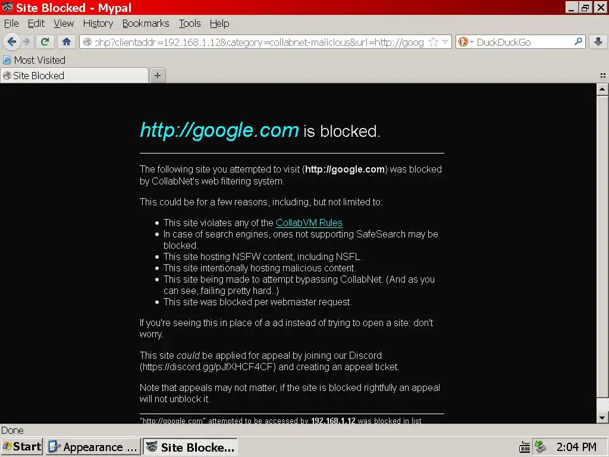Open the Windows Start menu
This screenshot has width=609, height=457.
pyautogui.click(x=22, y=446)
